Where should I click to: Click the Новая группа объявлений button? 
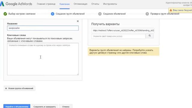coord(19,88)
